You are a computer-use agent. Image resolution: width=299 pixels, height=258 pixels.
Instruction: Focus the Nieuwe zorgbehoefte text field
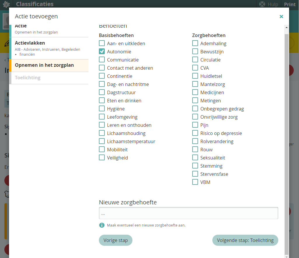[188, 213]
